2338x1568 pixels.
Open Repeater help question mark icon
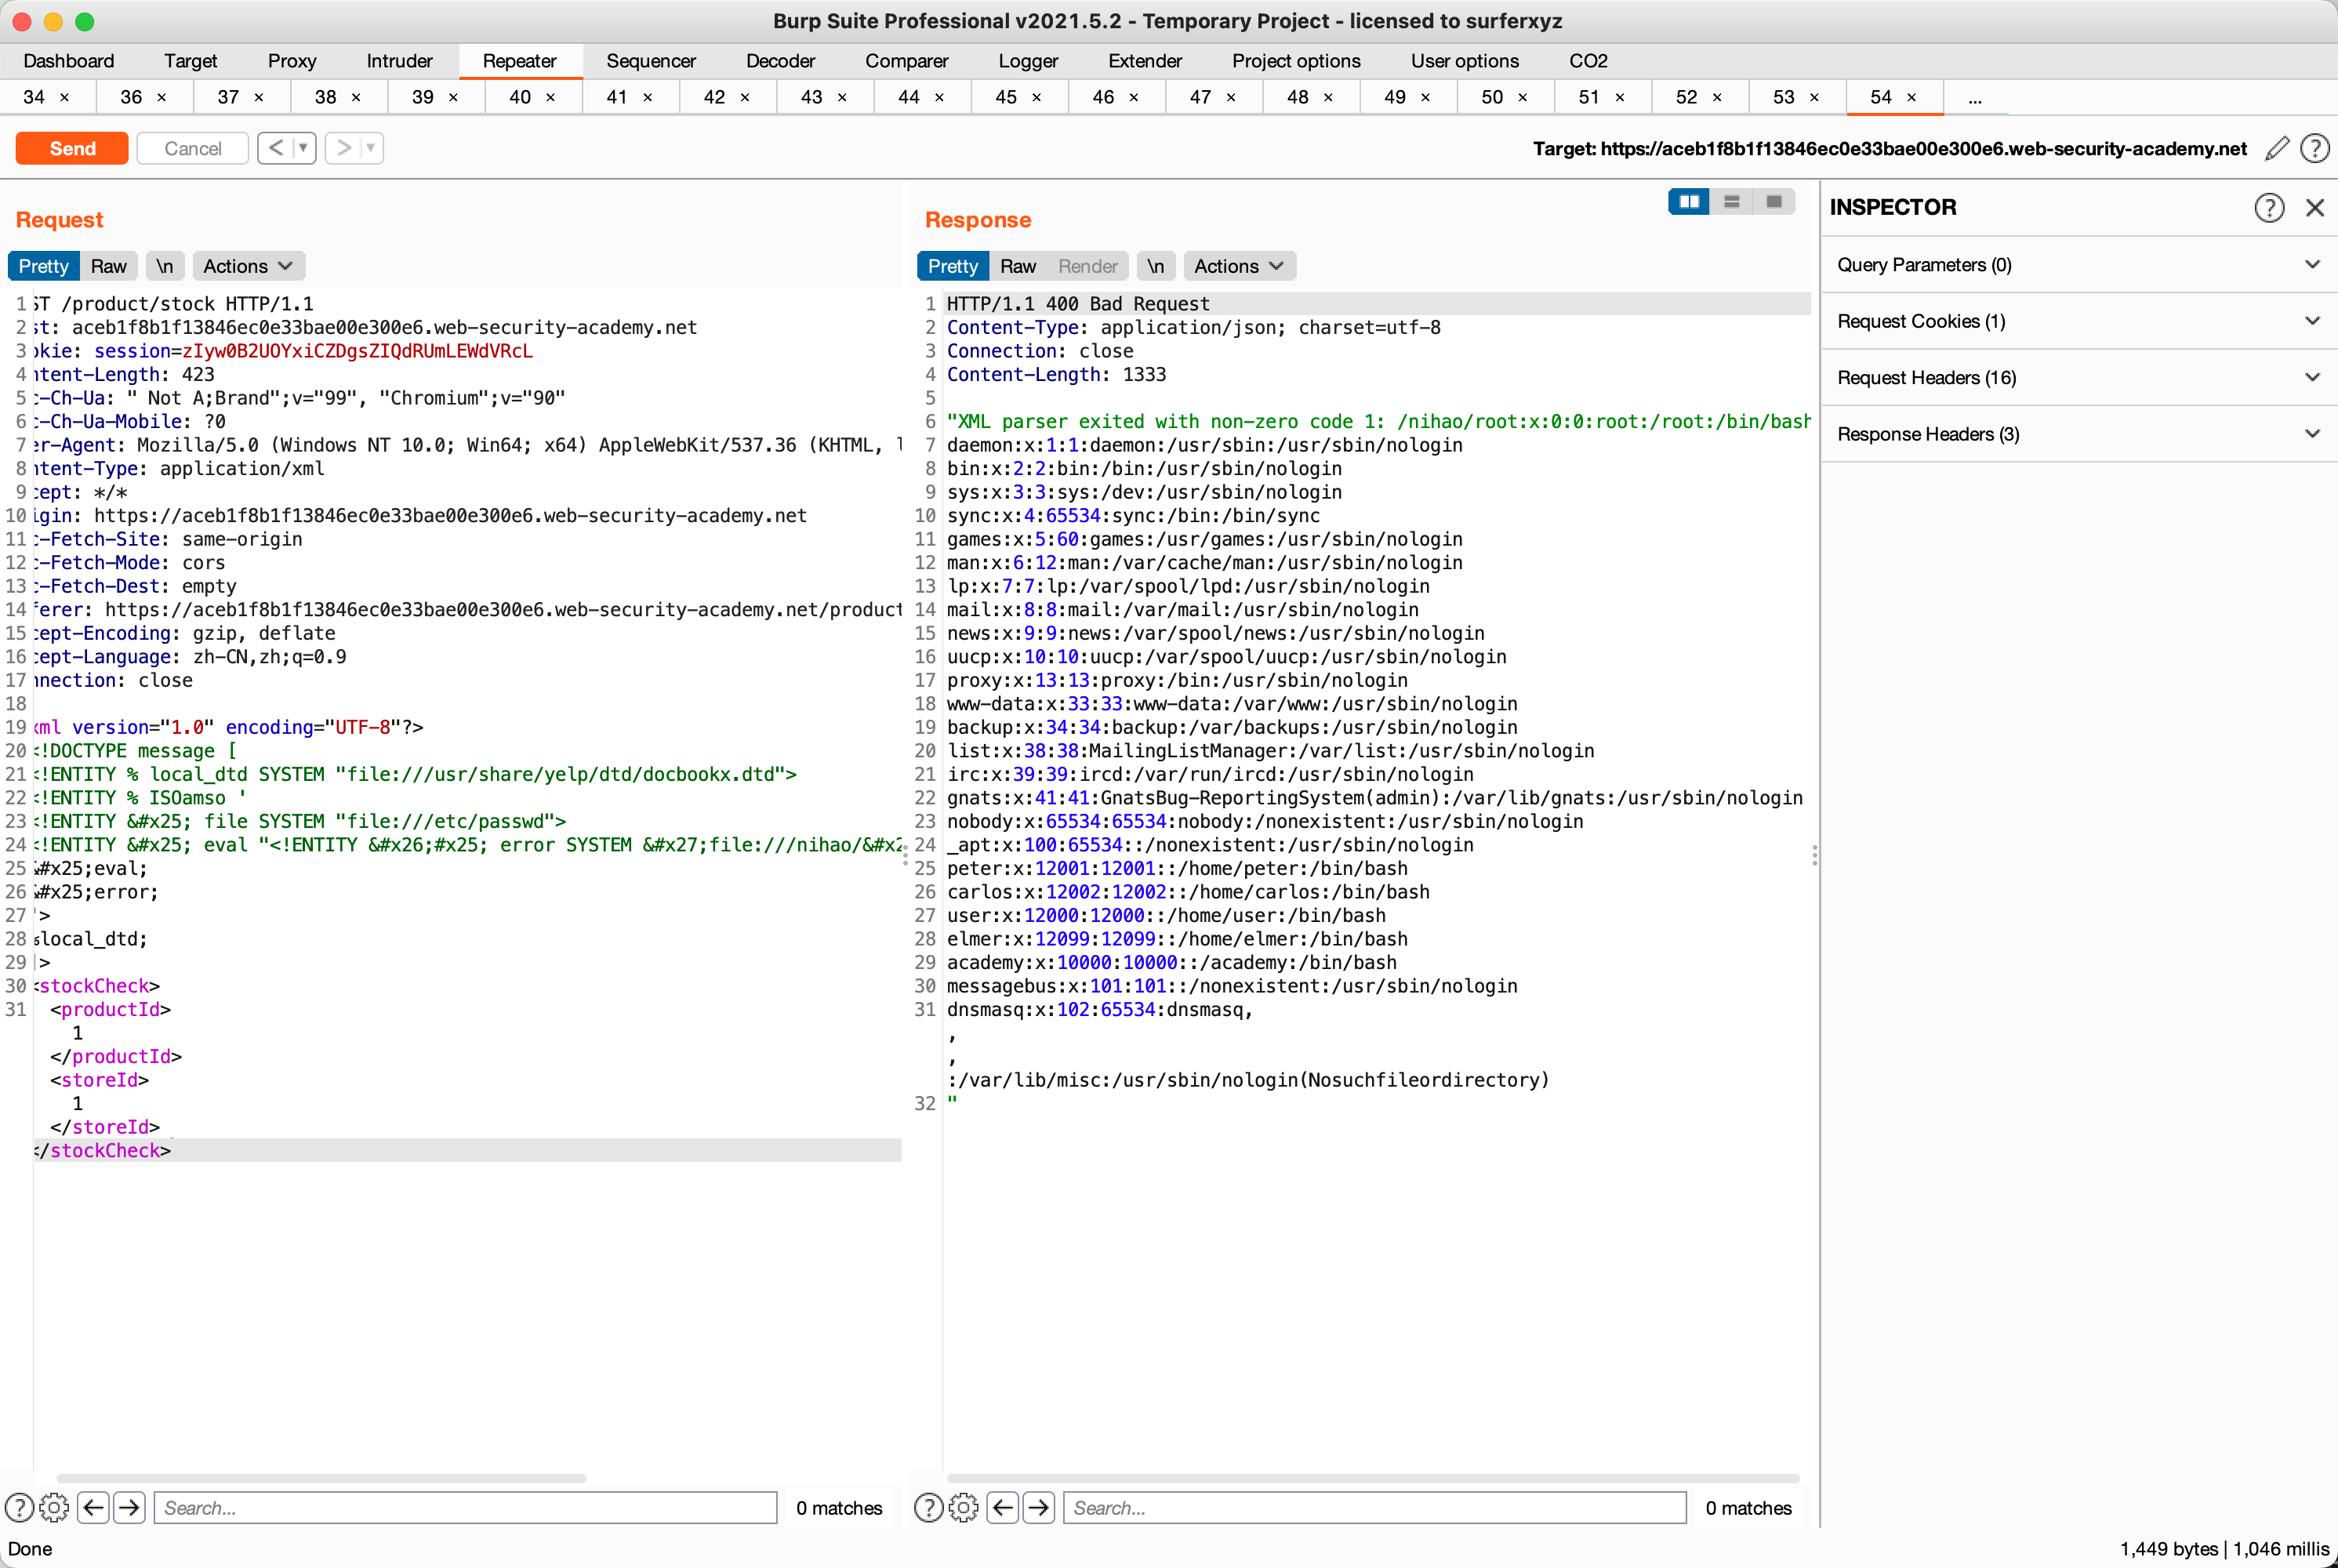[x=2314, y=148]
